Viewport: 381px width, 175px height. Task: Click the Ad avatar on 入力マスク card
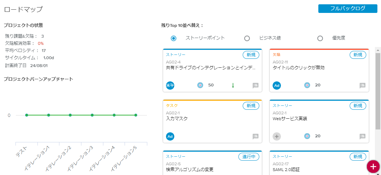(170, 136)
